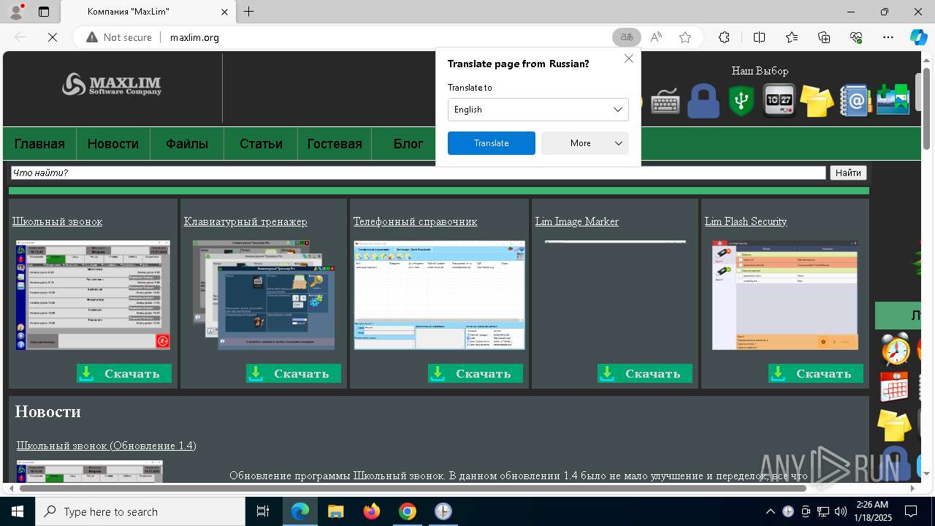Click the alarm clock icon in the right sidebar
The image size is (935, 526).
(896, 349)
